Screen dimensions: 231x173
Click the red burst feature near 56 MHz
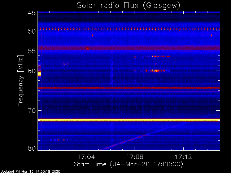158,56
